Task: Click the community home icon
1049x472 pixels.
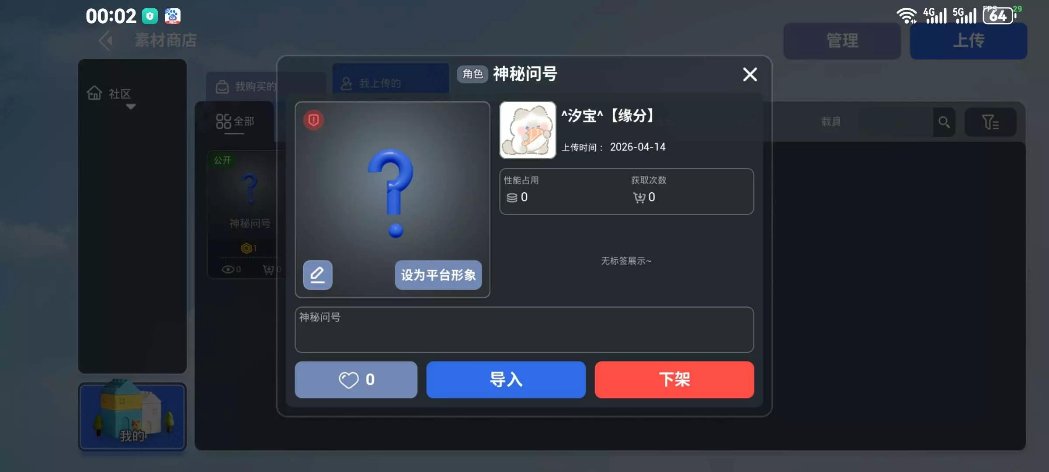Action: click(94, 93)
